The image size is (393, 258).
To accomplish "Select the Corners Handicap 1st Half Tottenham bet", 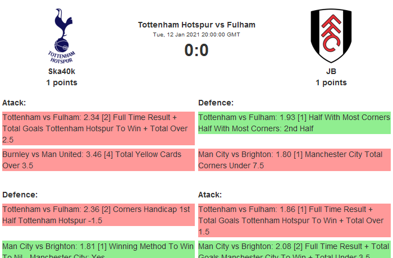I will click(x=98, y=215).
